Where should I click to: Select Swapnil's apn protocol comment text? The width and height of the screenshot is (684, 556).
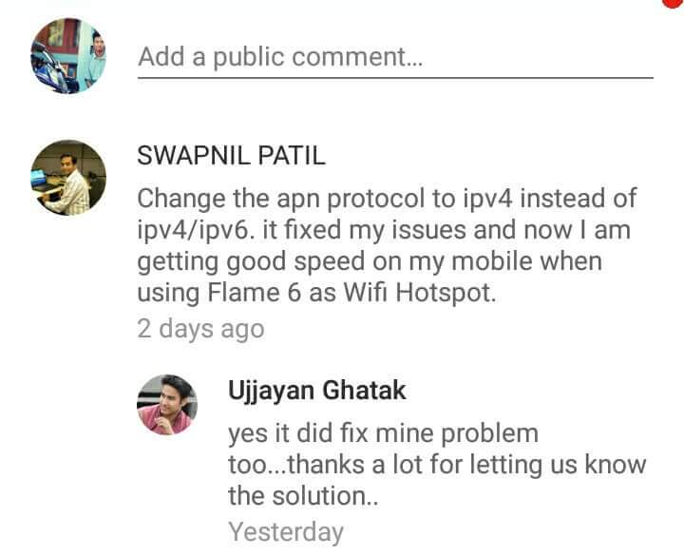[387, 245]
